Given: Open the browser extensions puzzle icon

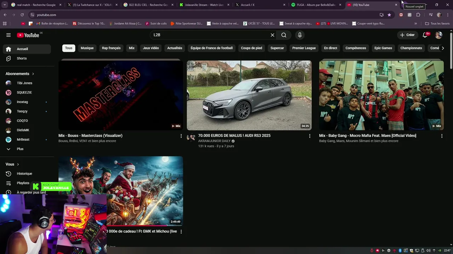Looking at the screenshot, I should point(418,15).
